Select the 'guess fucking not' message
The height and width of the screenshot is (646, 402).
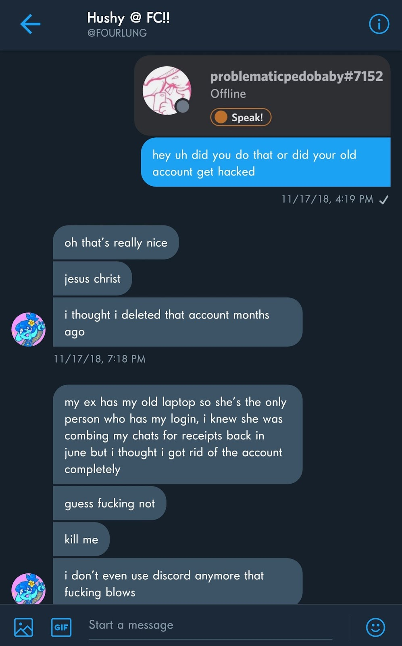pyautogui.click(x=109, y=503)
